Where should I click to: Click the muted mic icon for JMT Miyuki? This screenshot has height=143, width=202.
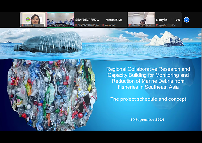coord(22,25)
